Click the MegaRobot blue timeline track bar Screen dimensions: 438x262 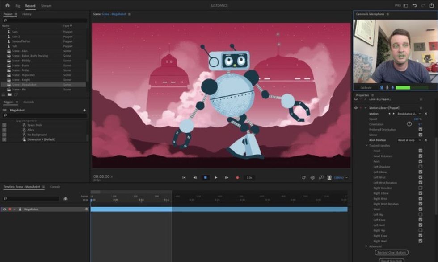(219, 209)
